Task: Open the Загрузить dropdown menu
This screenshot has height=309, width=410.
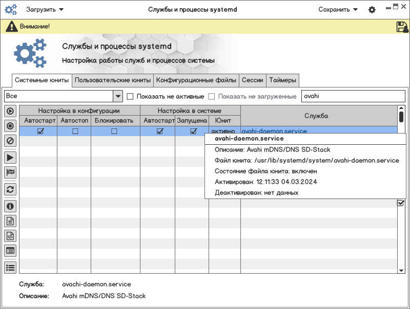Action: click(45, 9)
